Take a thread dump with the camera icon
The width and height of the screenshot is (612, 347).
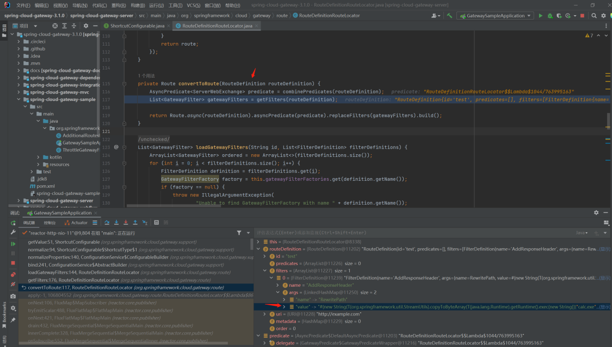point(13,296)
